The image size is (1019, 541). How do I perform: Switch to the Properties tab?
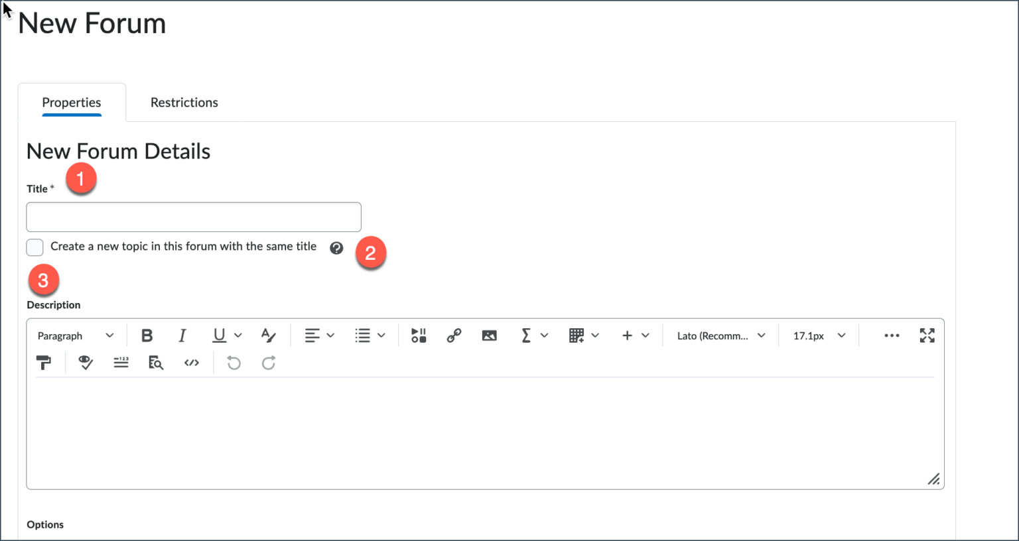tap(72, 102)
